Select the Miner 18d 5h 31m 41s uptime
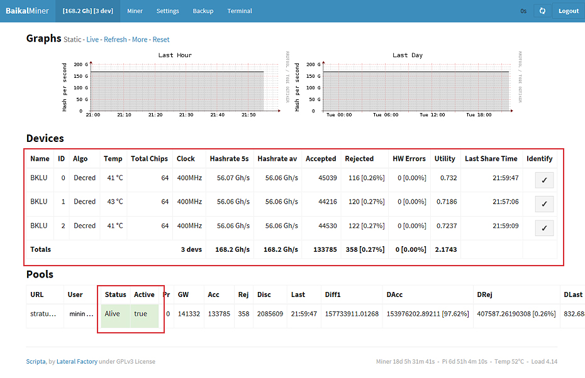Viewport: 585px width, 378px height. [405, 361]
